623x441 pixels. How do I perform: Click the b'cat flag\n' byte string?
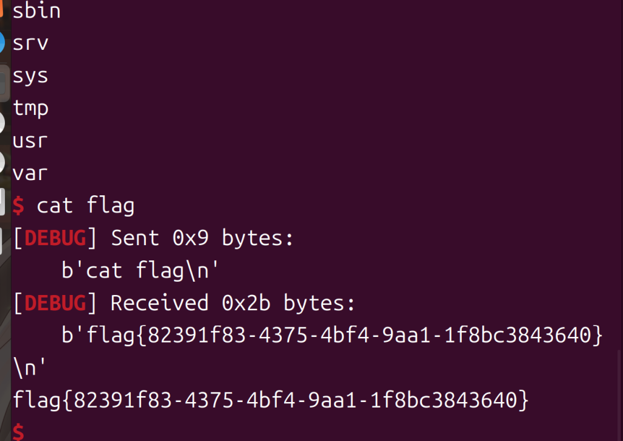[140, 271]
